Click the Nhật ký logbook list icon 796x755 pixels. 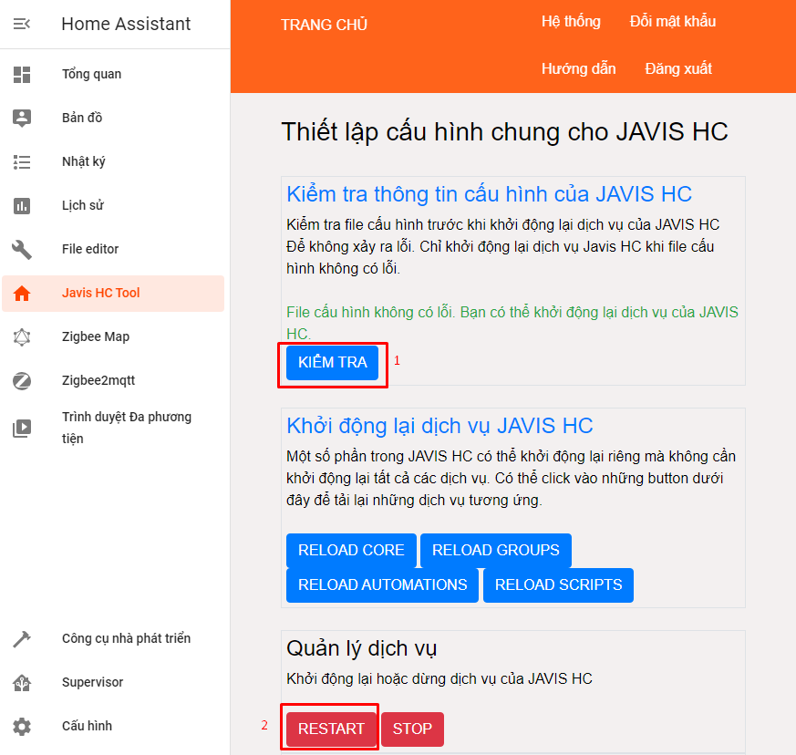[x=21, y=162]
